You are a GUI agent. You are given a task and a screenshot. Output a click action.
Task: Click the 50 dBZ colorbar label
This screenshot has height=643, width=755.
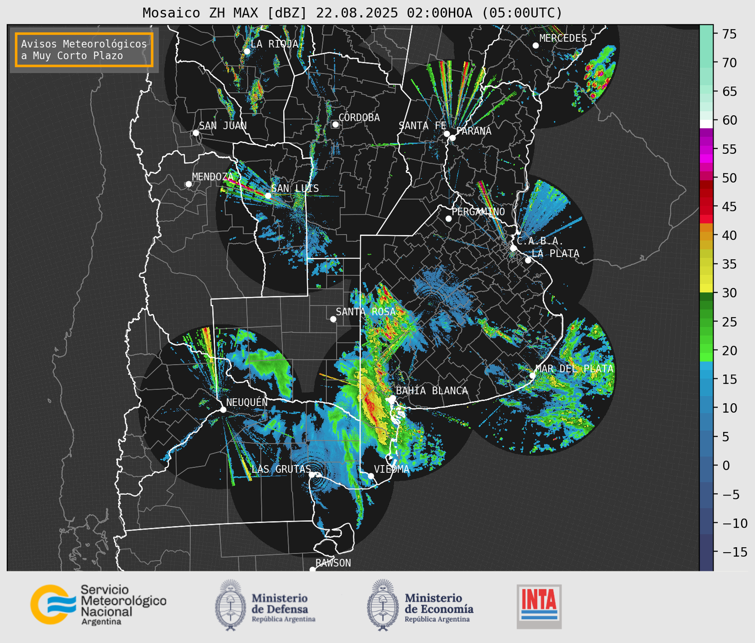pyautogui.click(x=729, y=178)
